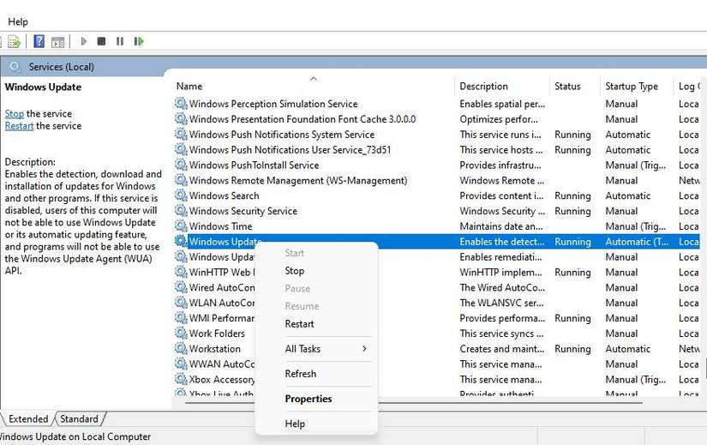This screenshot has width=707, height=445.
Task: Click the Start Service play icon
Action: (x=83, y=41)
